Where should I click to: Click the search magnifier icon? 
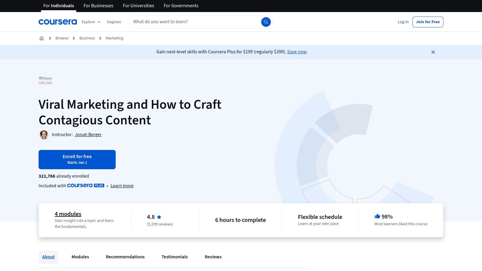[266, 22]
